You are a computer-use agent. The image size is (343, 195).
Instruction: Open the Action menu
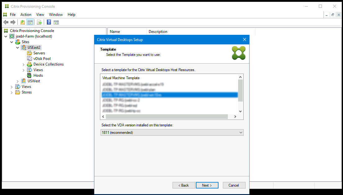26,14
